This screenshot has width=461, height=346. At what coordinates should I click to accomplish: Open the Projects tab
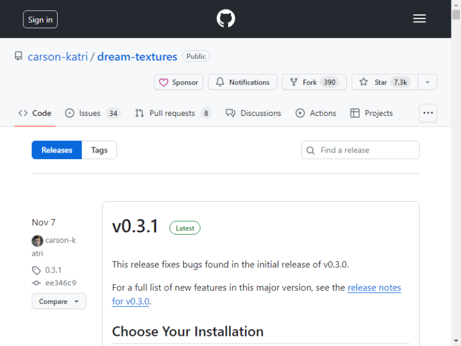(372, 114)
